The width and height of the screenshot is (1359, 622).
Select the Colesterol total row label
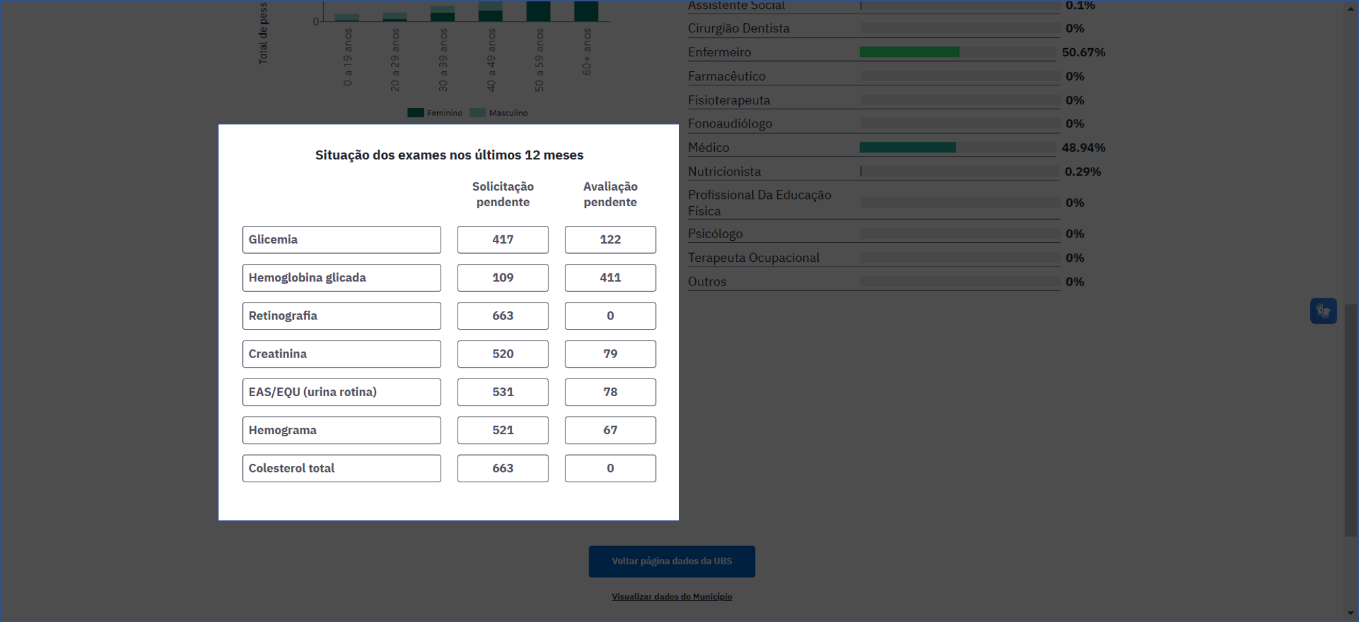(341, 468)
